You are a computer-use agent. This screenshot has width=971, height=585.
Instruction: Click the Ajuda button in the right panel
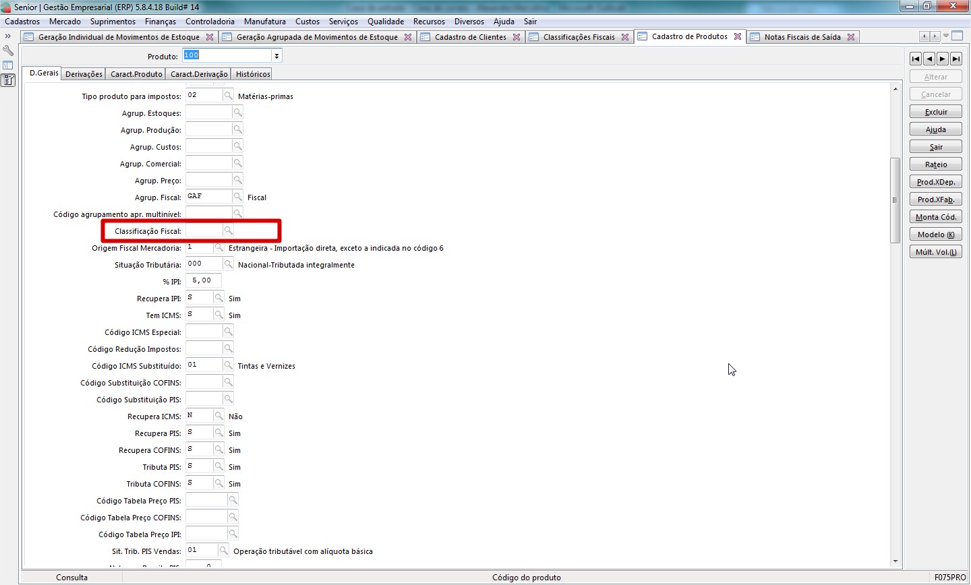936,129
